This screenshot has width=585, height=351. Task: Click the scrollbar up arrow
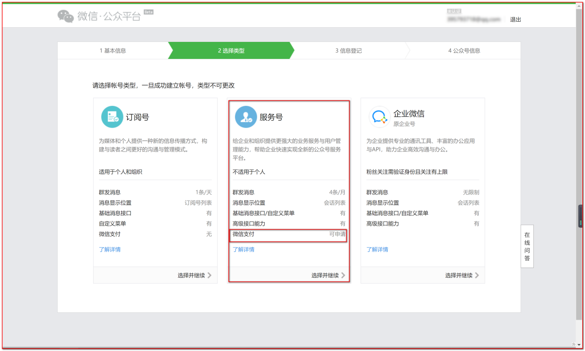point(579,5)
